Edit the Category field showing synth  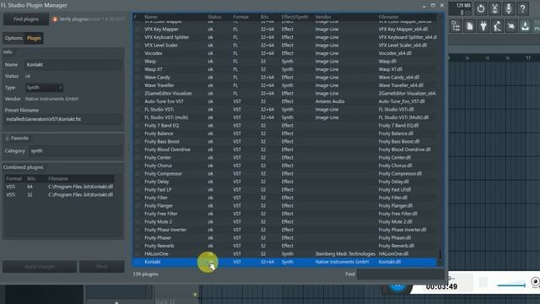coord(76,151)
